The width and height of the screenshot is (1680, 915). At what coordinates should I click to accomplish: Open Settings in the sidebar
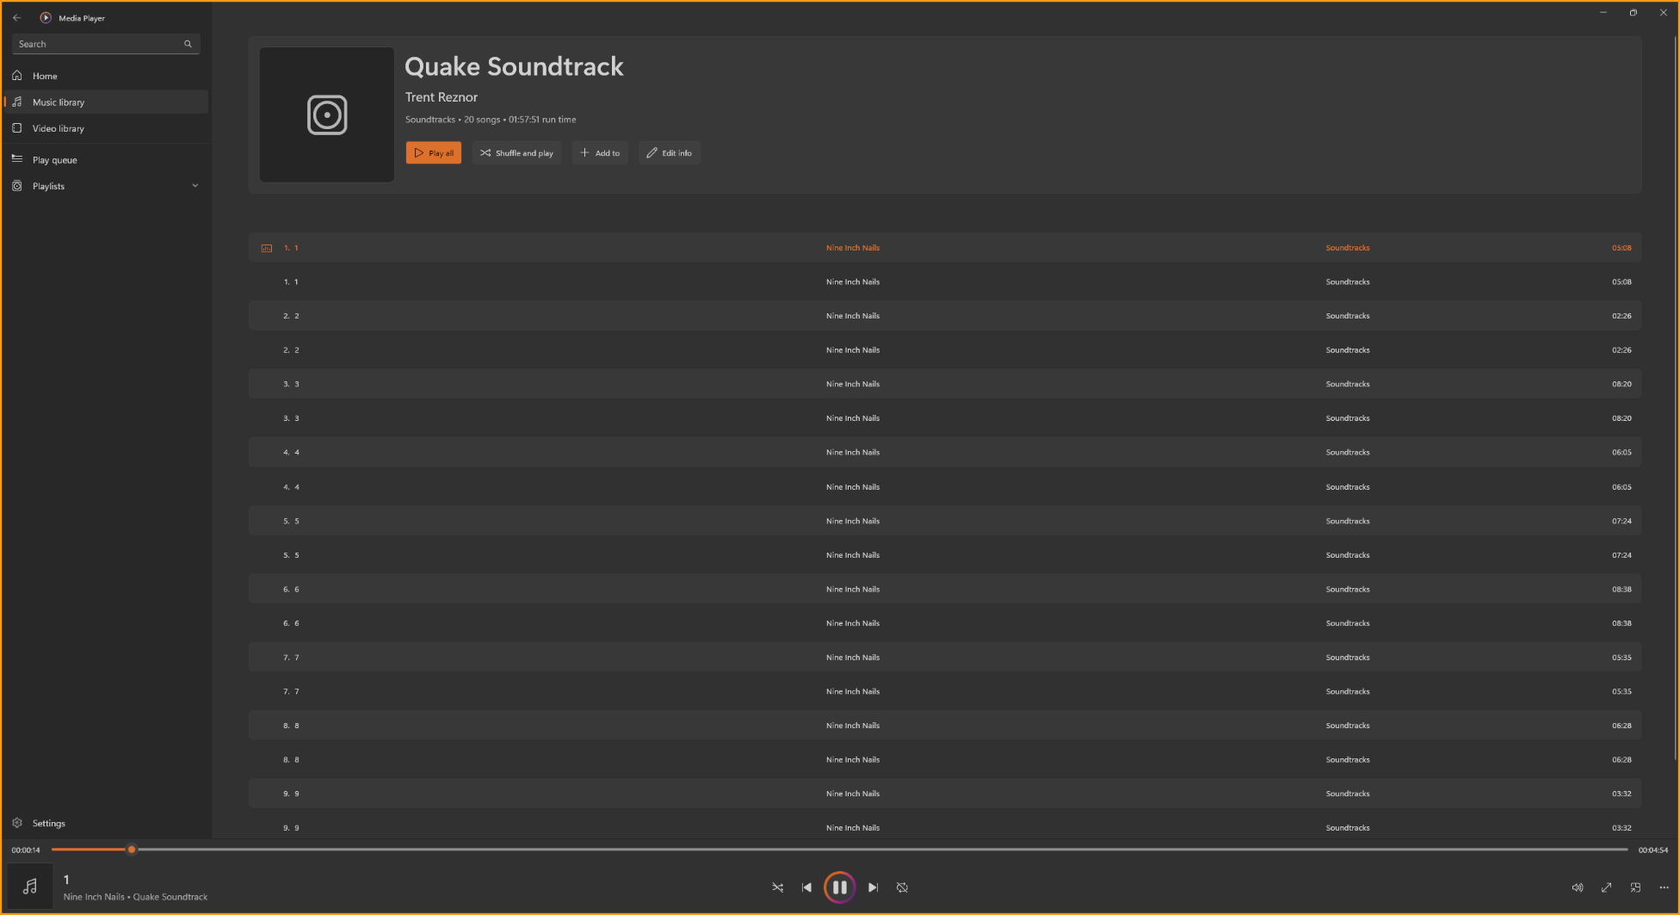(x=107, y=823)
